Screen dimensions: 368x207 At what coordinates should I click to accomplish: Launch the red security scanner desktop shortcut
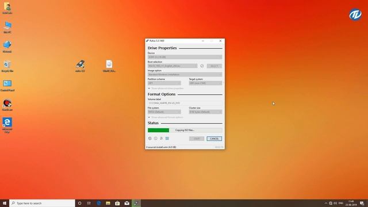(7, 105)
